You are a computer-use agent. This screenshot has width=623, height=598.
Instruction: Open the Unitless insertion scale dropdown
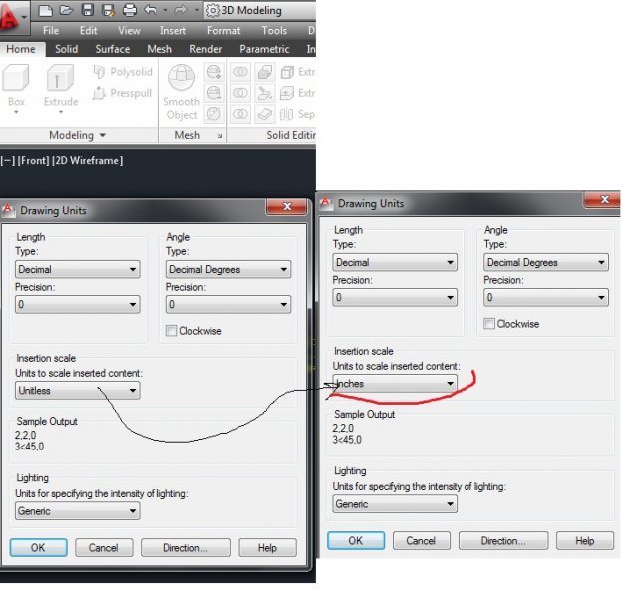(78, 390)
